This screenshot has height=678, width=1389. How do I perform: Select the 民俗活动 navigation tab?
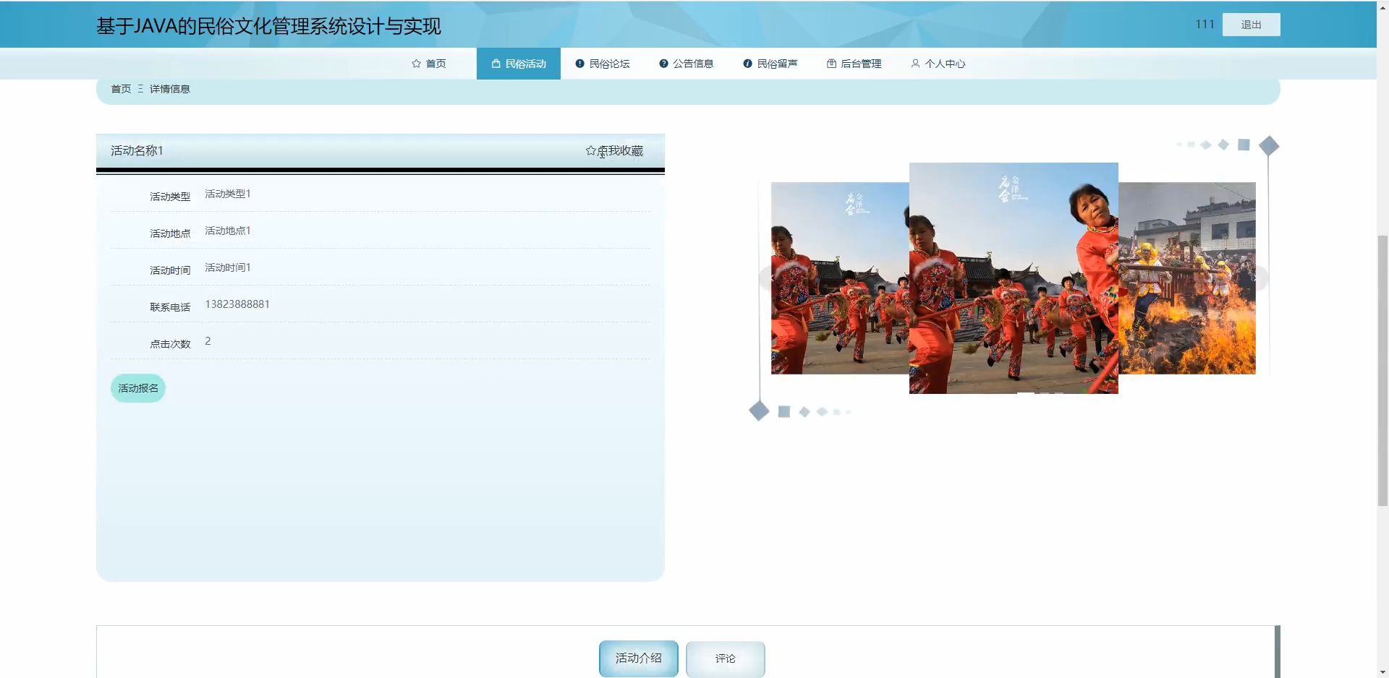[518, 64]
